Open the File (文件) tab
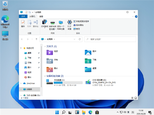 click(23, 16)
